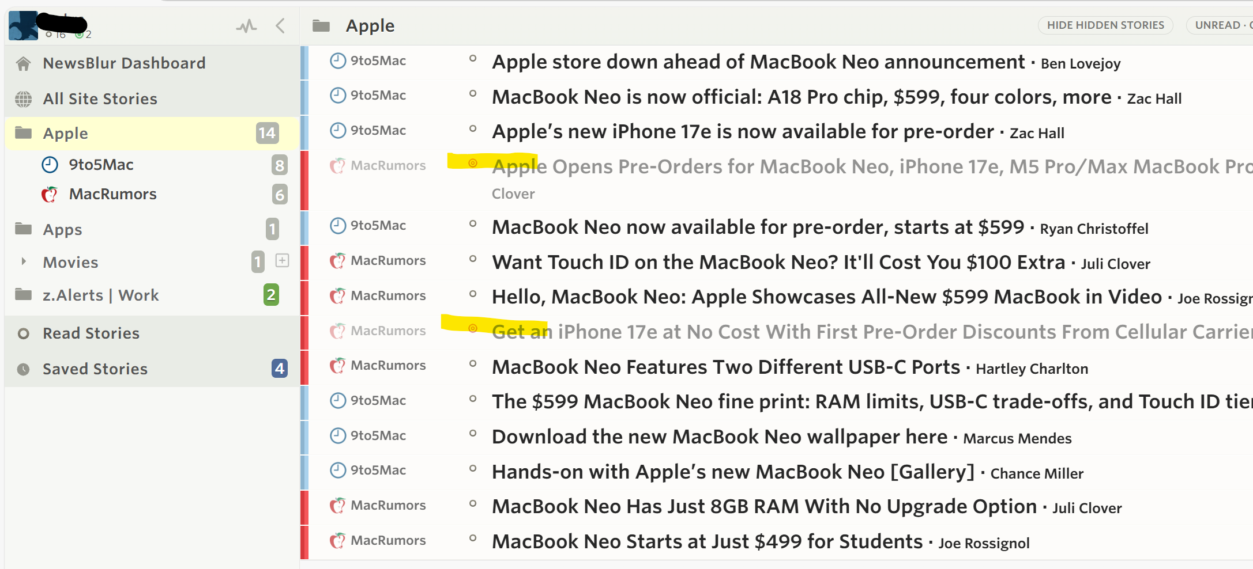Click the Read Stories circle icon
The height and width of the screenshot is (569, 1253).
point(24,333)
